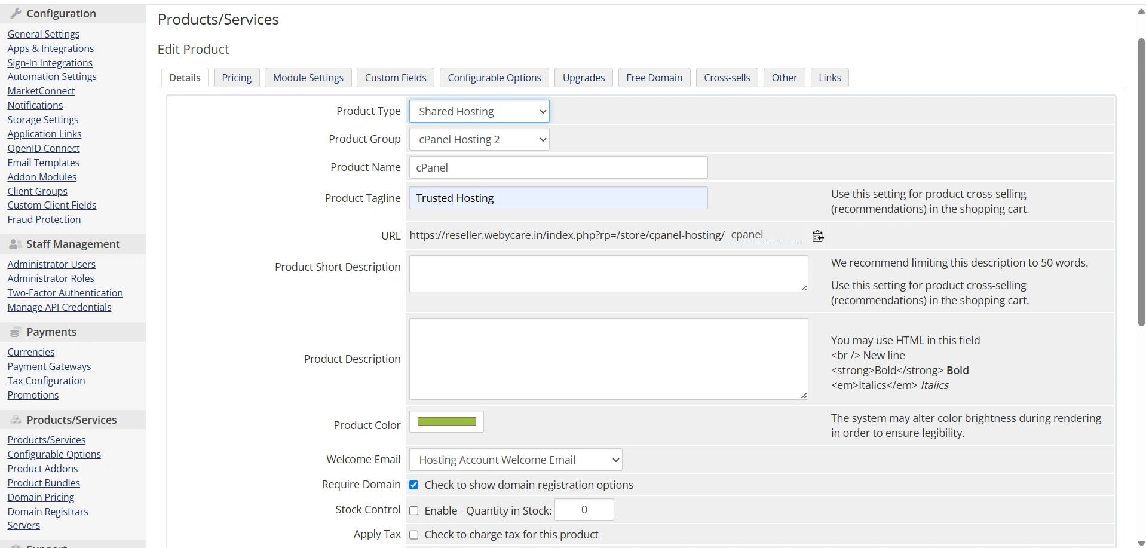
Task: Open Configurable Options sidebar link
Action: pyautogui.click(x=54, y=454)
